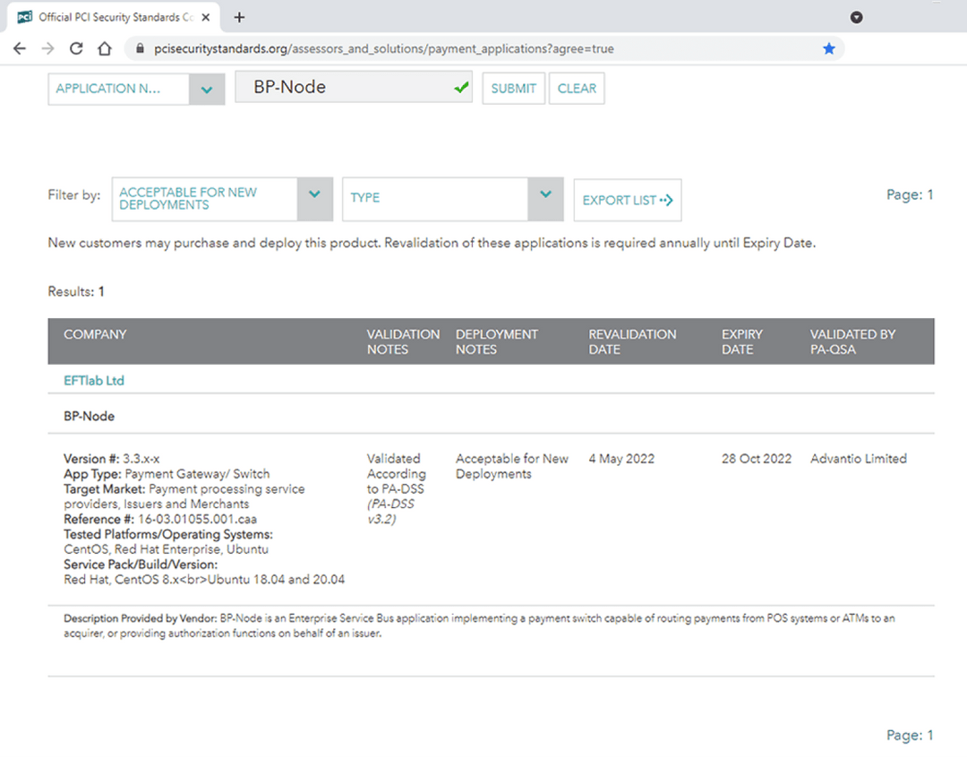Click the green checkmark in search field
Screen dimensions: 967x759
pos(461,88)
